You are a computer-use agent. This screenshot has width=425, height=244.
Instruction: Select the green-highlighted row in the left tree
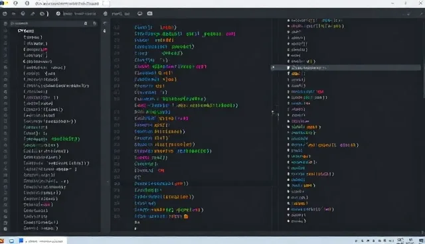coord(52,139)
